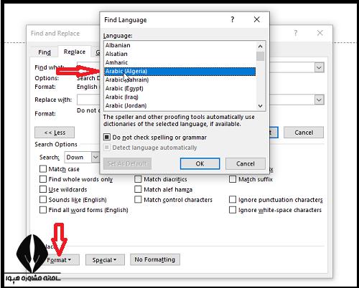Open help in Find and Replace dialog
This screenshot has height=288, width=359.
296,33
